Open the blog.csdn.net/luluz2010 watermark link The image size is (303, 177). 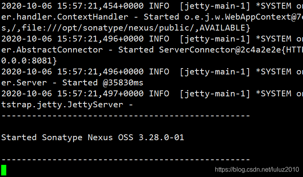coord(257,170)
